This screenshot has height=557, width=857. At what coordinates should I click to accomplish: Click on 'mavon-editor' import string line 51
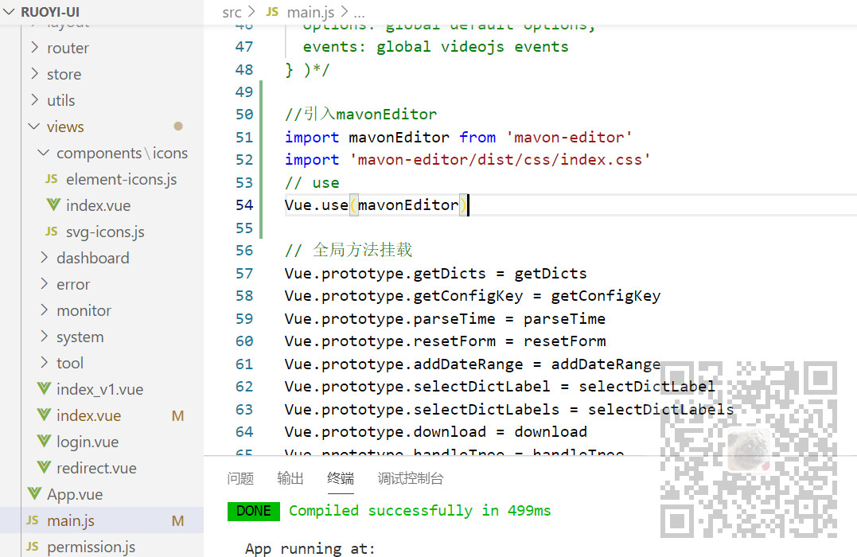click(569, 137)
